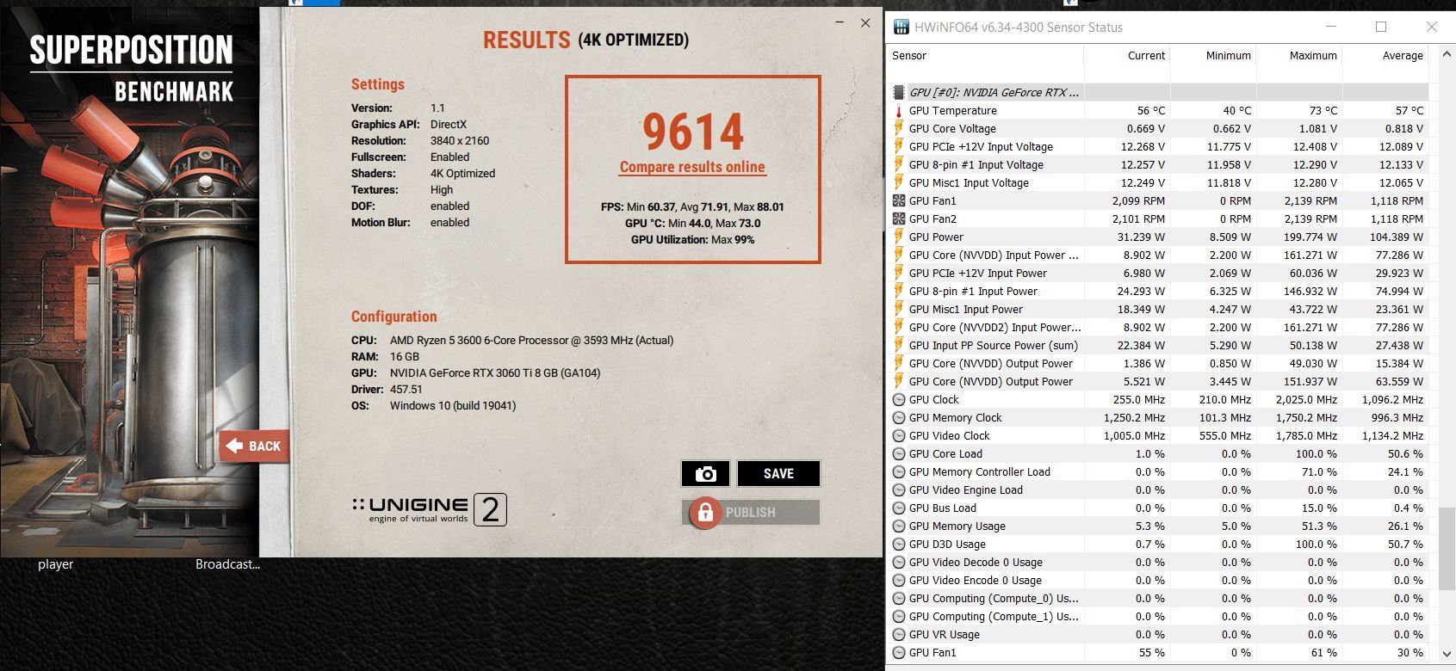Click GPU Core Load maximum 100.0 %
Screen dimensions: 1456x671
pyautogui.click(x=1317, y=454)
